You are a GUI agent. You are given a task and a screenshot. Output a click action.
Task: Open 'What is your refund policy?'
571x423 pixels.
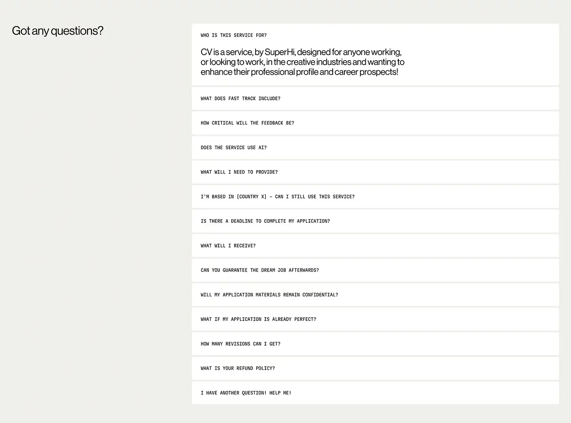click(375, 368)
